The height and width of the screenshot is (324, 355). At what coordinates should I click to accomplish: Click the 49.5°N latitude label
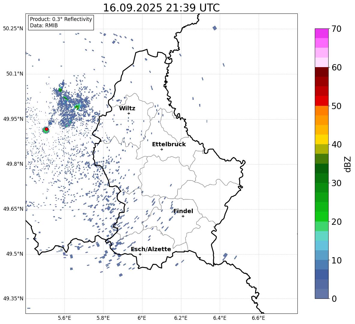point(14,254)
